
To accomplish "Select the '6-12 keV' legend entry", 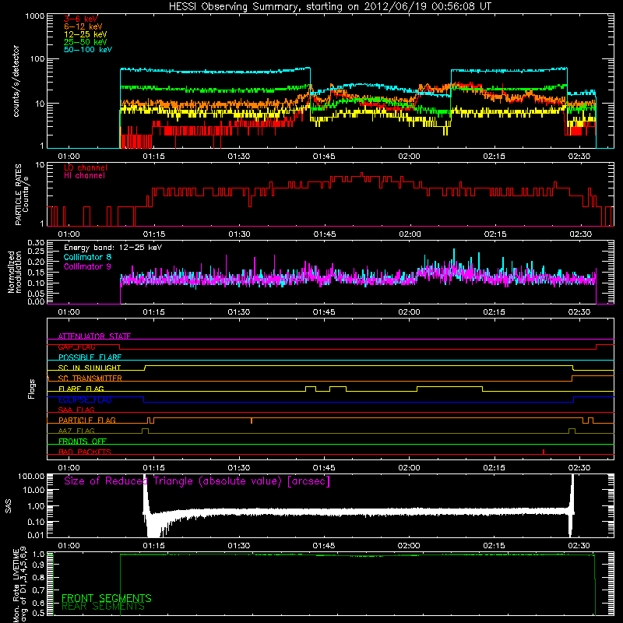I will [83, 26].
